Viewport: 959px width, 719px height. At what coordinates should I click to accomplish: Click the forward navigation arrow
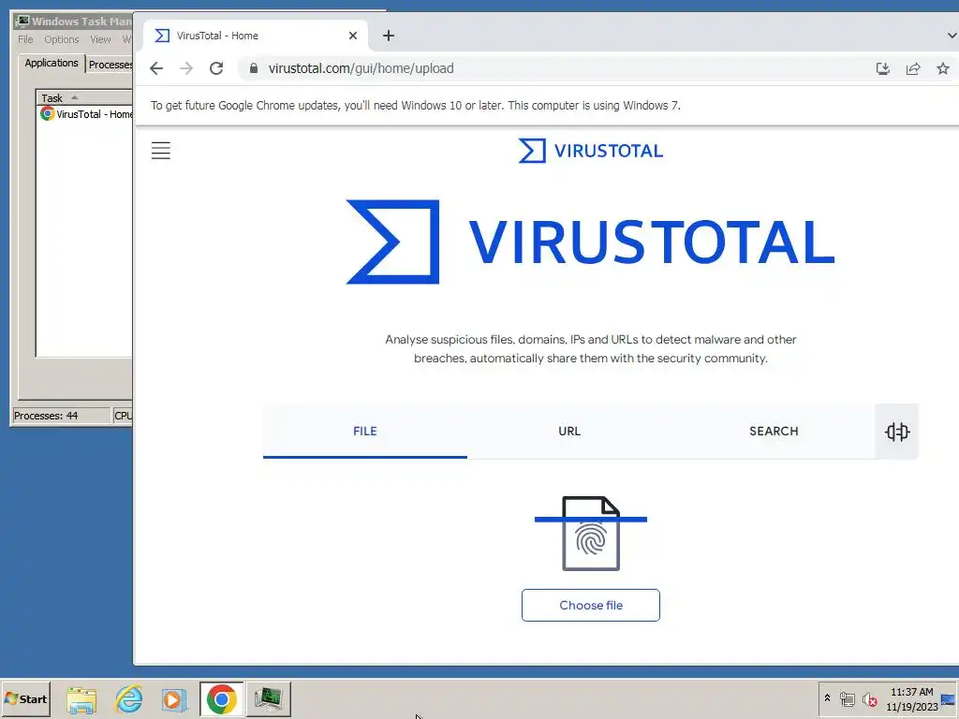186,68
